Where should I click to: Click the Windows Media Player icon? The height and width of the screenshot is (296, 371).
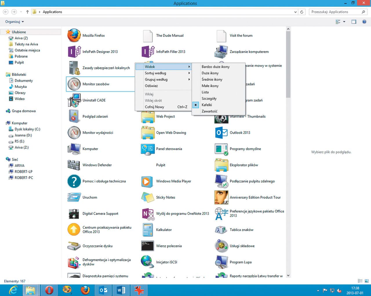(148, 181)
